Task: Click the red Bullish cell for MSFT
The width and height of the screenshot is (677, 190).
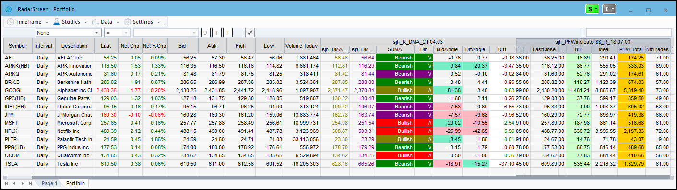Action: pyautogui.click(x=395, y=123)
